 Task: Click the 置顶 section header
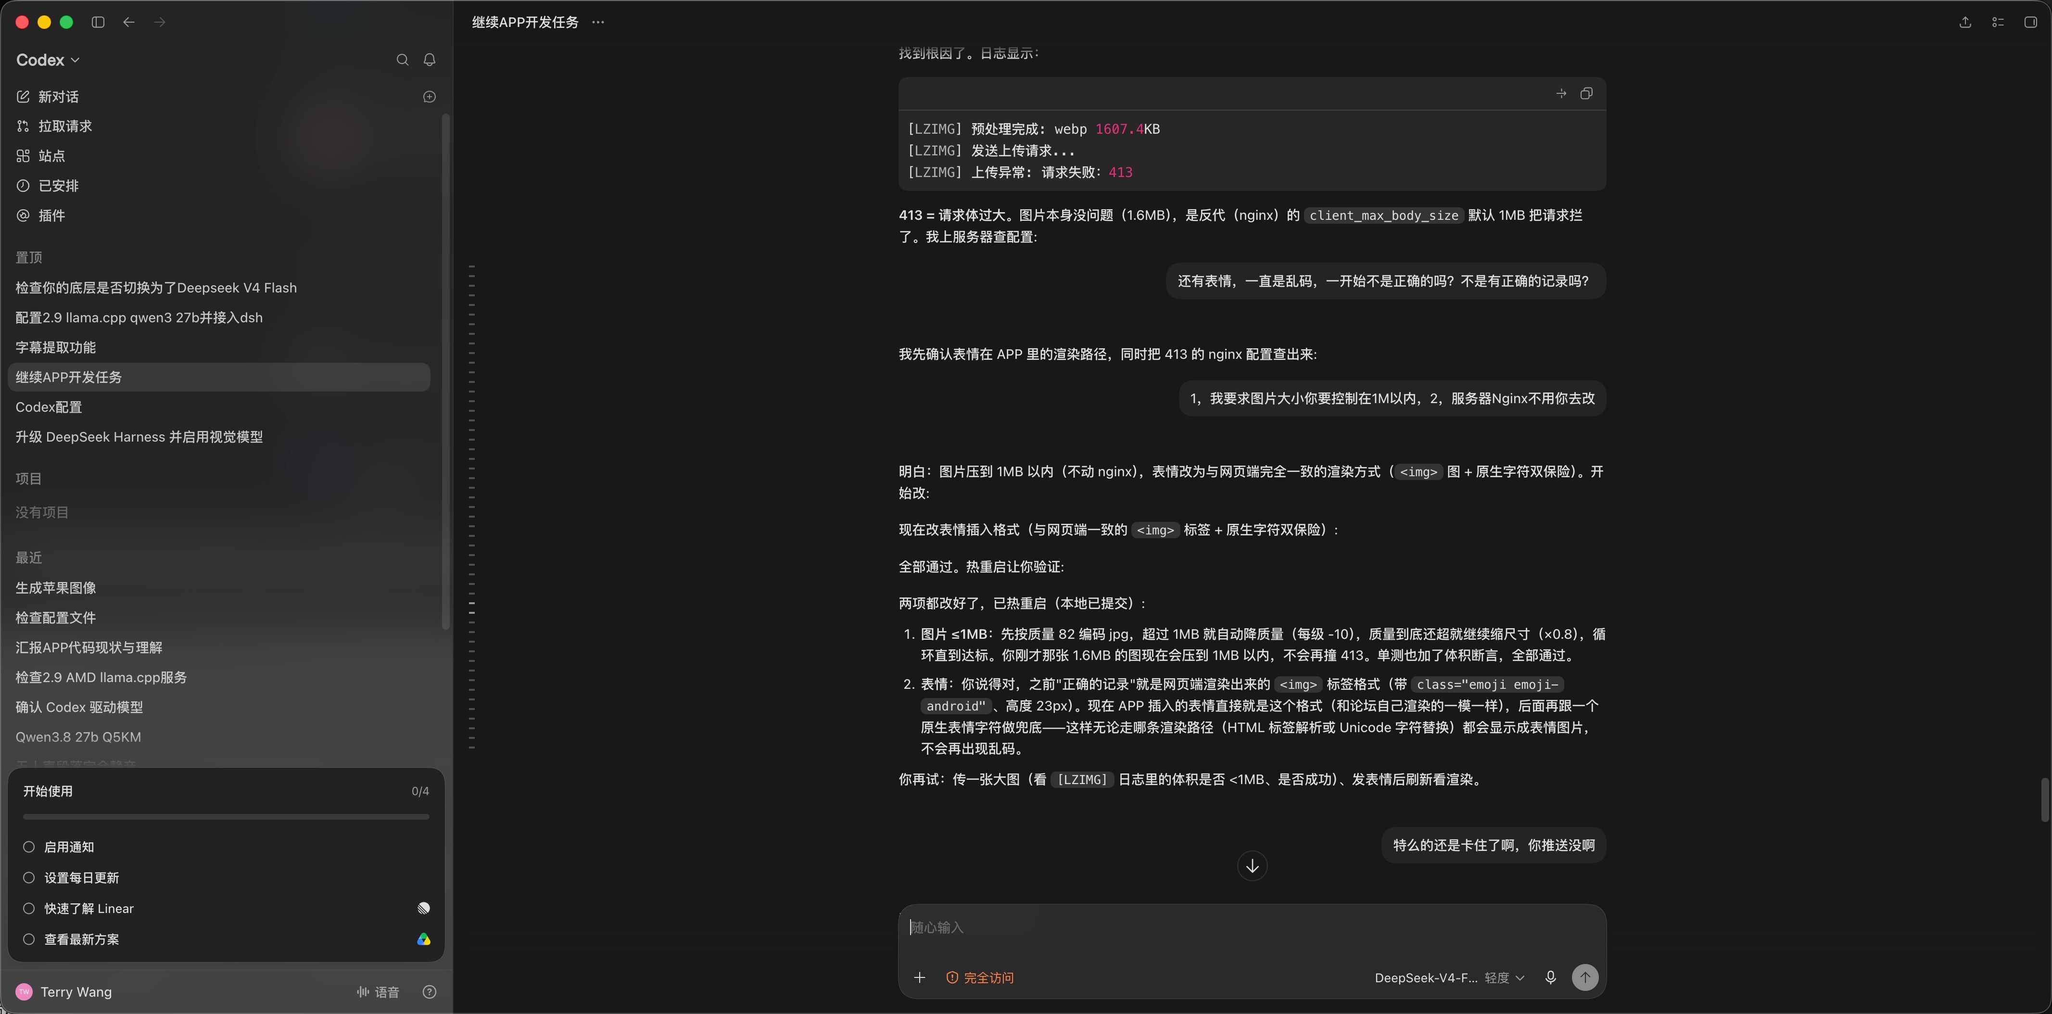click(29, 257)
